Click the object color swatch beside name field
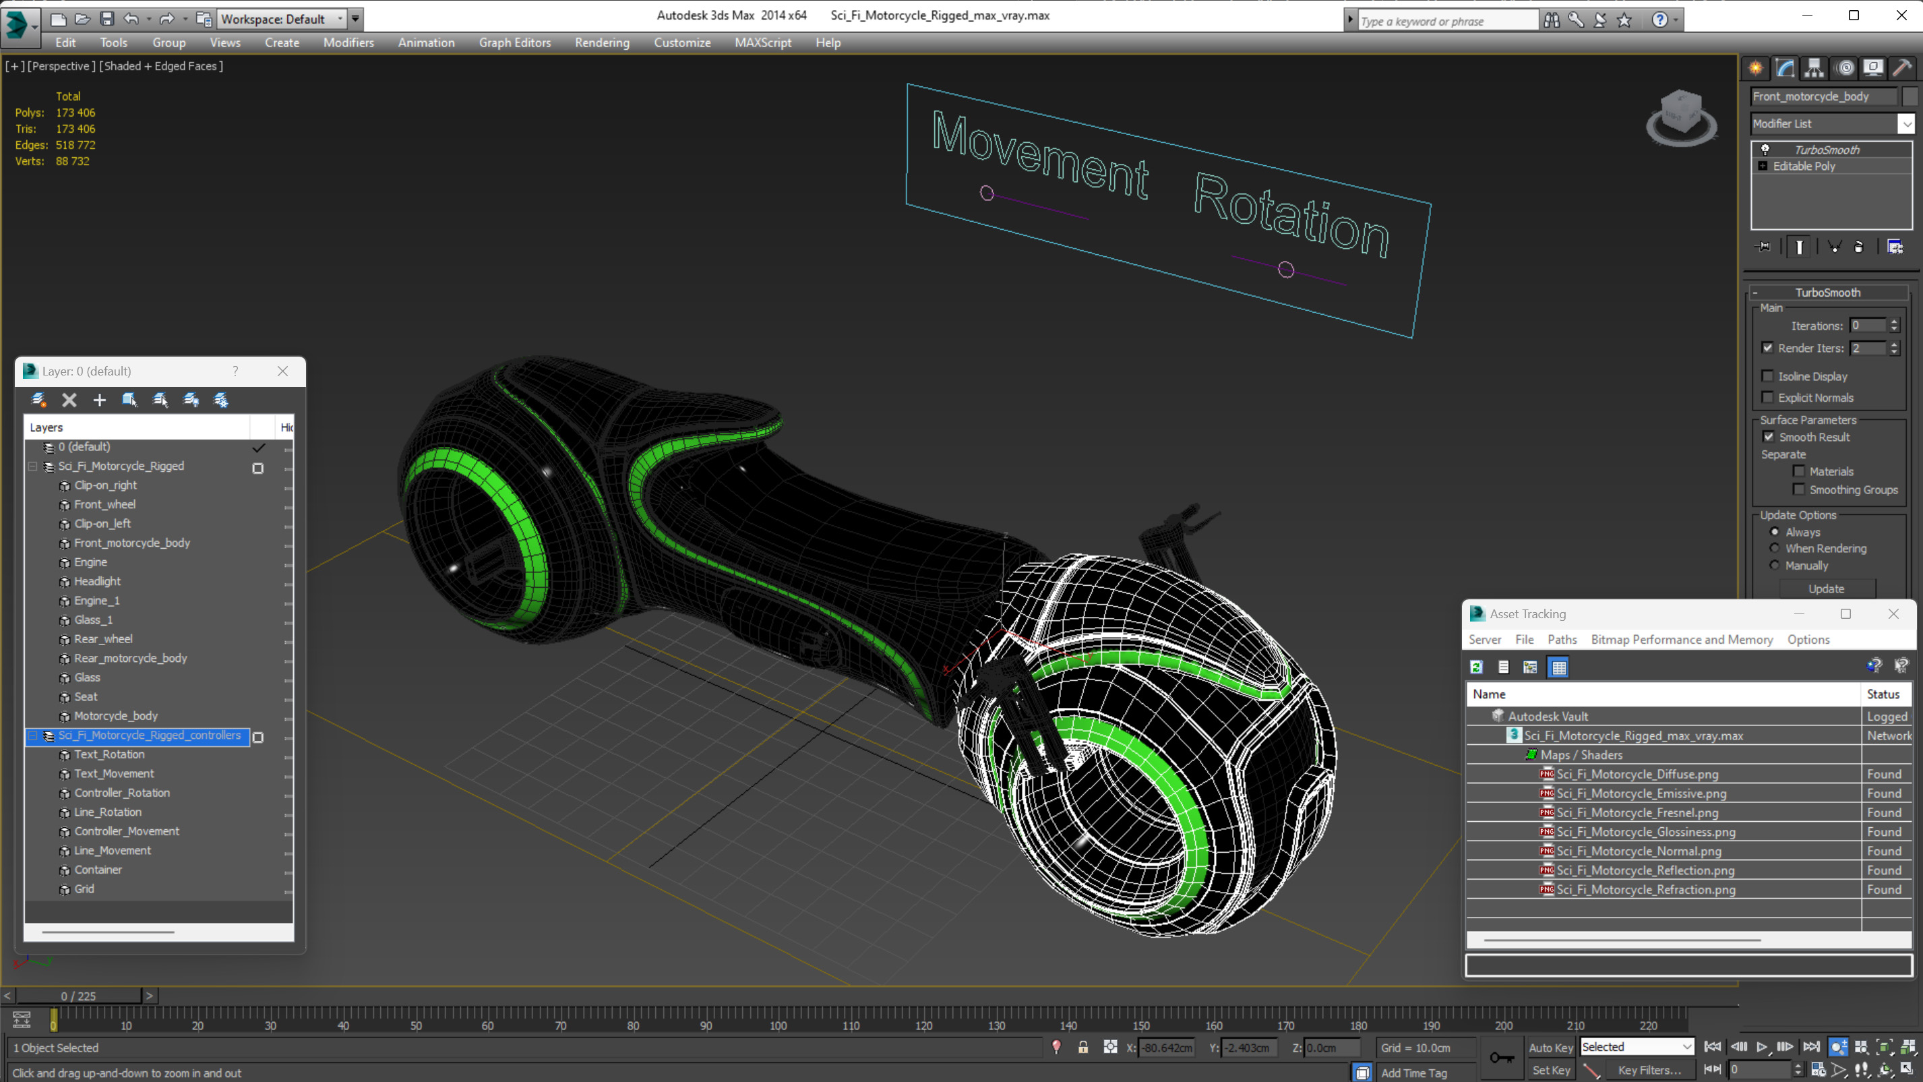This screenshot has height=1082, width=1923. [x=1909, y=96]
